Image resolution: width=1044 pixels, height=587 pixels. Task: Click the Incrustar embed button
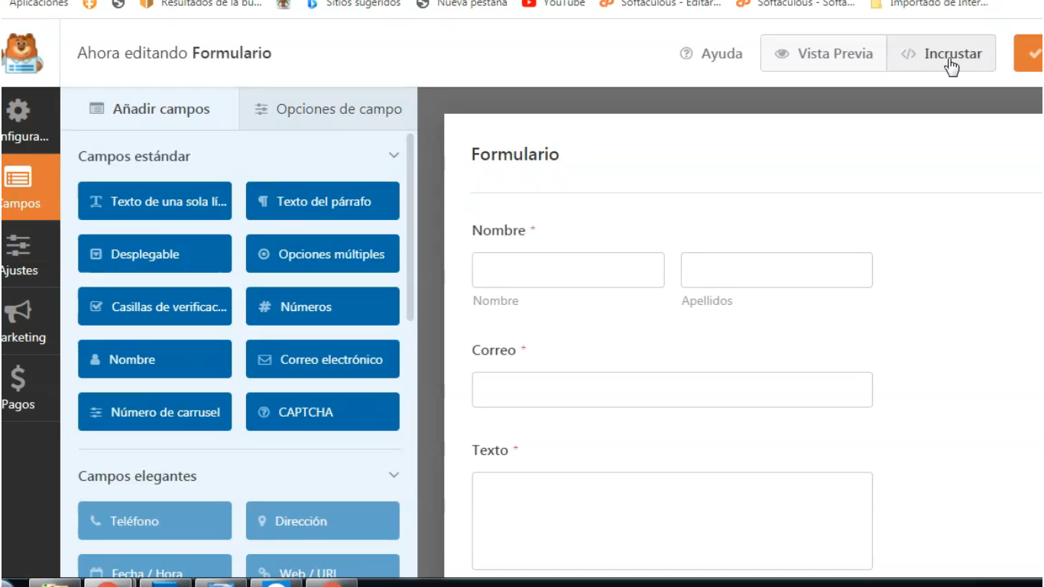[x=942, y=54]
